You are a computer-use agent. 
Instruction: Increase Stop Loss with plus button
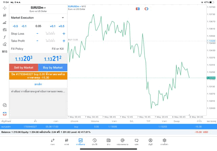pyautogui.click(x=63, y=34)
